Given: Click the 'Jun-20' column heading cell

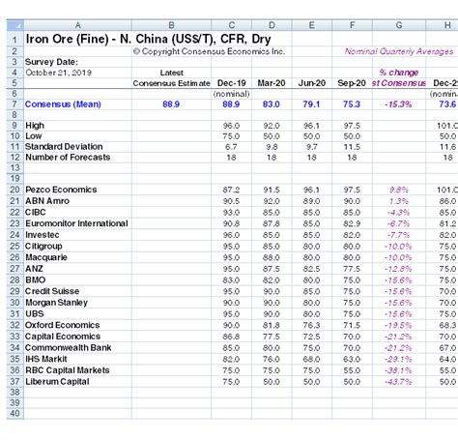Looking at the screenshot, I should click(312, 83).
